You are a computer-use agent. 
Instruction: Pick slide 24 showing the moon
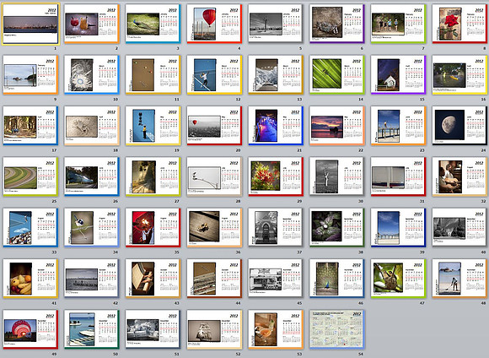(x=459, y=126)
